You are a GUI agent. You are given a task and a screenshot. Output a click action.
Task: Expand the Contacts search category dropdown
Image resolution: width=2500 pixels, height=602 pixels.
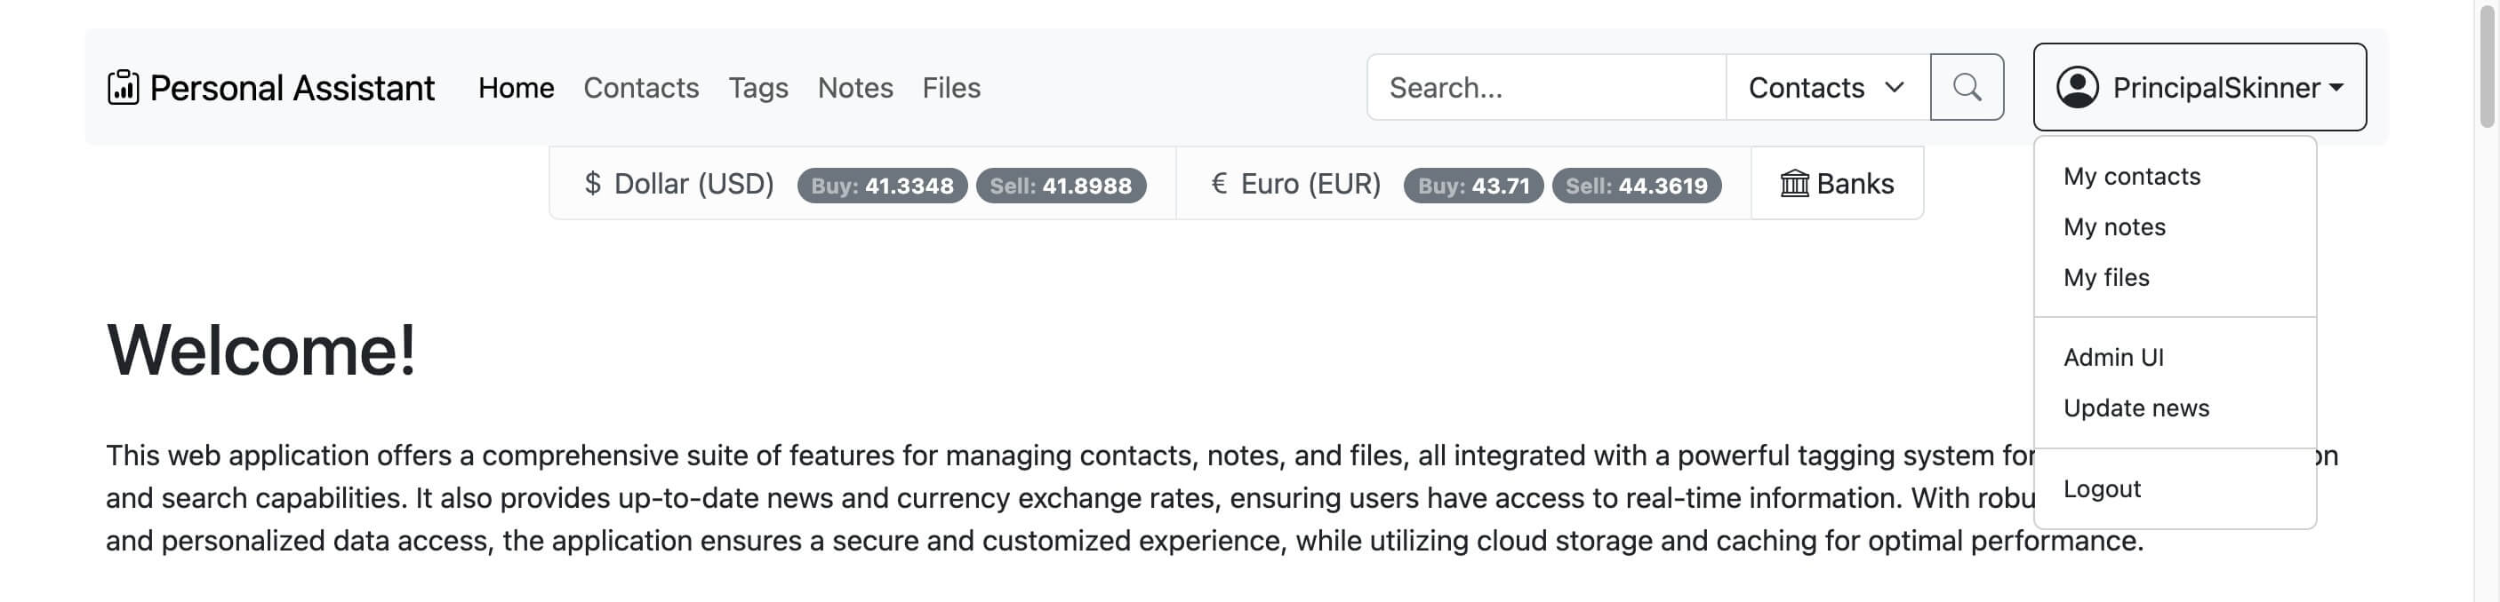1828,87
